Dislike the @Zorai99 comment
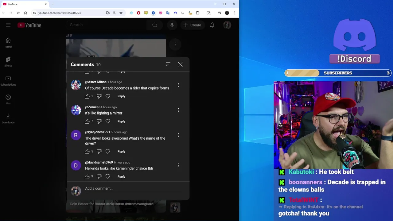The image size is (393, 221). point(99,122)
